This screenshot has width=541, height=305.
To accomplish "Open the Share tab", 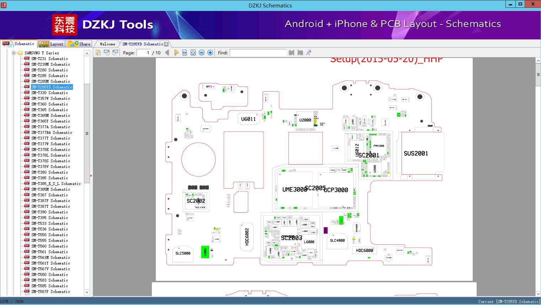I will 79,44.
